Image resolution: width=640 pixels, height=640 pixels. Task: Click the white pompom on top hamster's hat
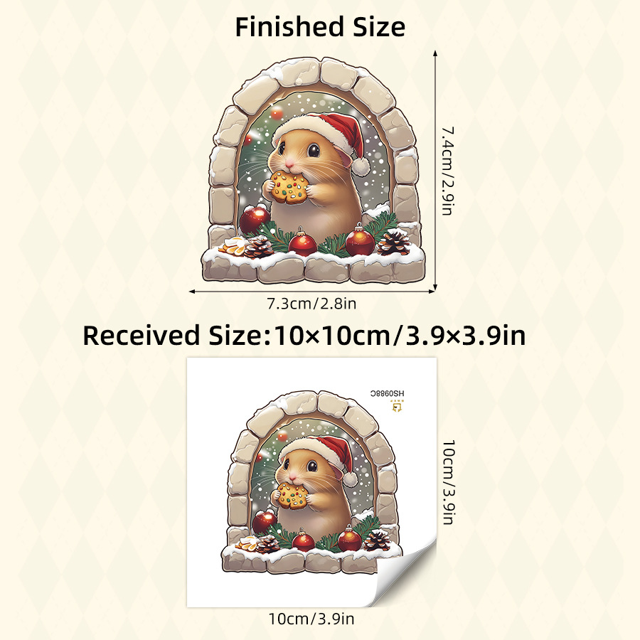[x=360, y=166]
